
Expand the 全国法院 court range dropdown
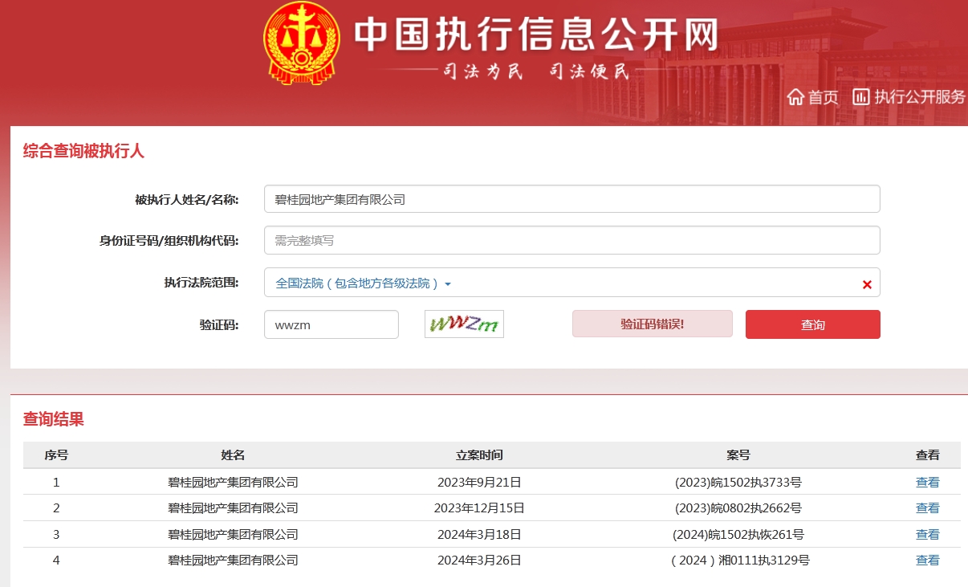[x=363, y=283]
